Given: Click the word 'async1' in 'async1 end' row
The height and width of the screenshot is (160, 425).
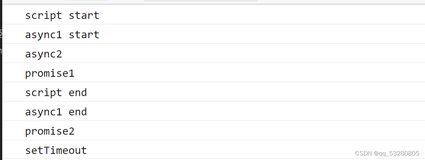Looking at the screenshot, I should point(43,112).
